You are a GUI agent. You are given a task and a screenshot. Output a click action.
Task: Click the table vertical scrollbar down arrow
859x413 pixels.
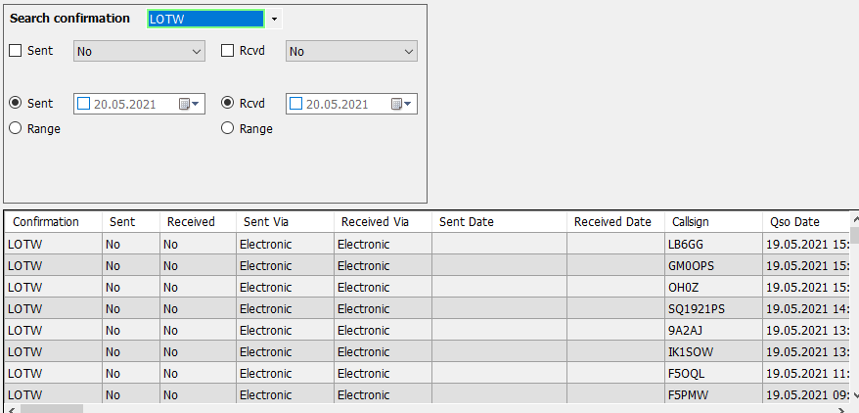pos(855,395)
